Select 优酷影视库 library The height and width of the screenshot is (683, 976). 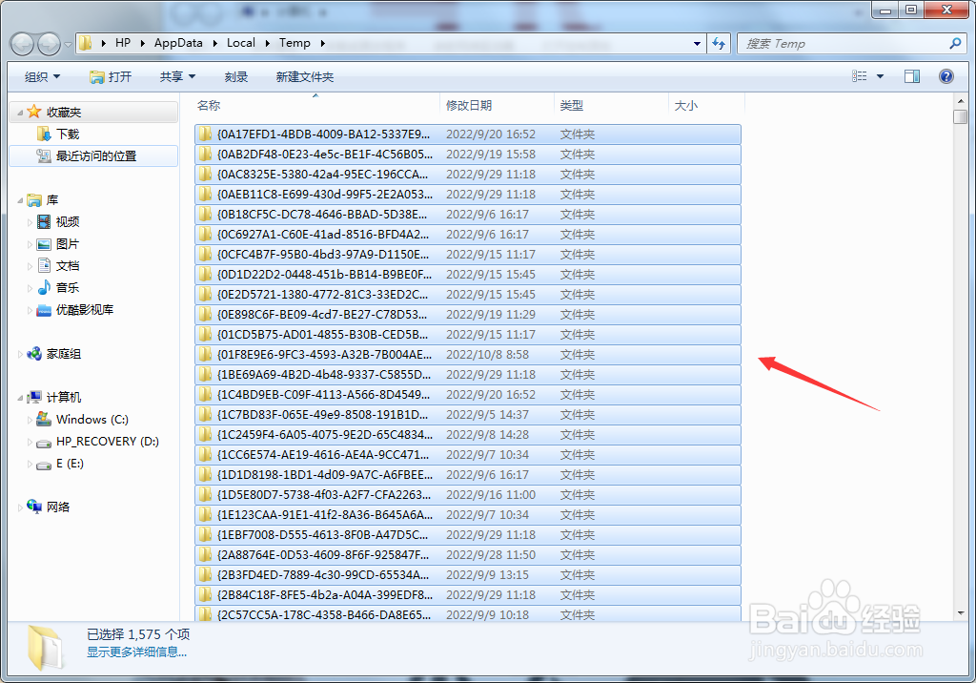coord(85,310)
